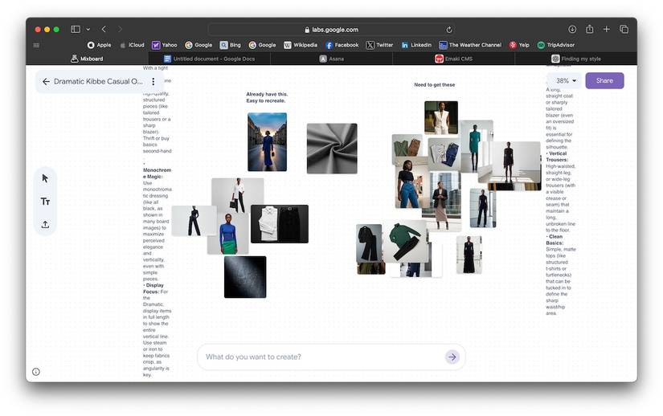
Task: Open the LinkedIn bookmark
Action: click(x=416, y=45)
